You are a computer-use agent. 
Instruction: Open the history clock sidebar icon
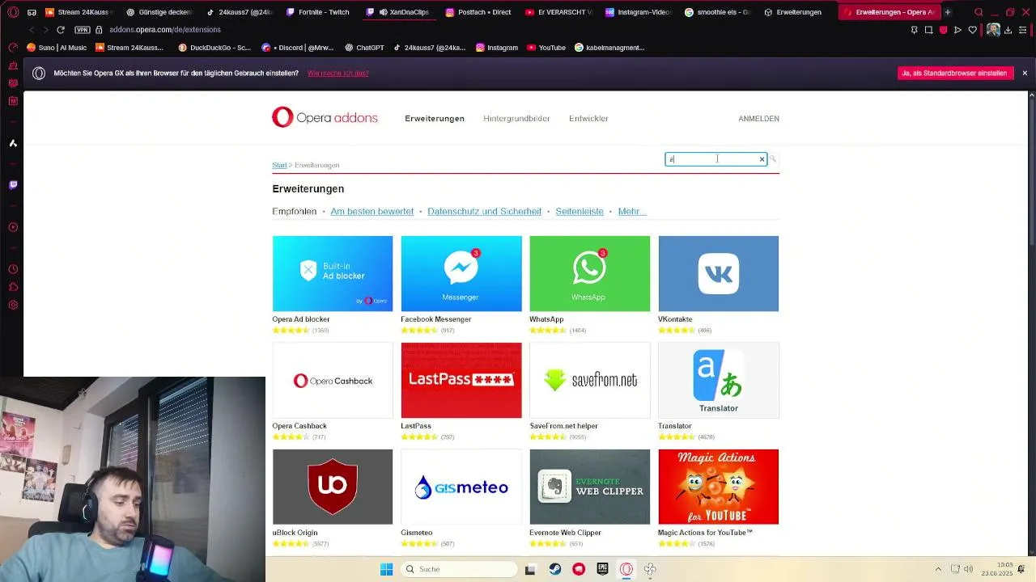coord(13,269)
